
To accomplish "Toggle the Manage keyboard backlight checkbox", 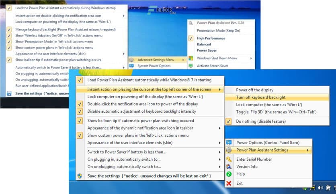I will pos(9,30).
